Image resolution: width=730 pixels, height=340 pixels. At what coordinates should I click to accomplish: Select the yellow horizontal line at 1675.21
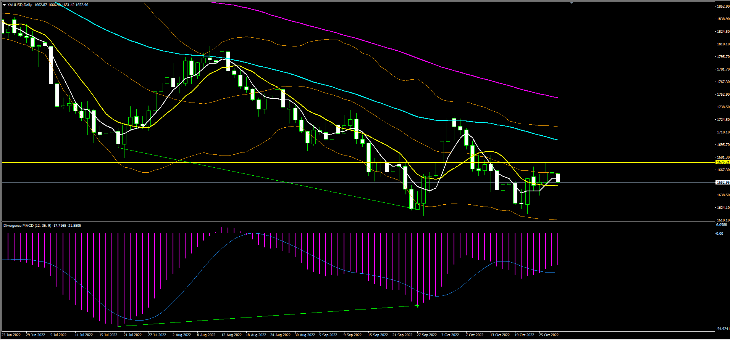click(267, 162)
